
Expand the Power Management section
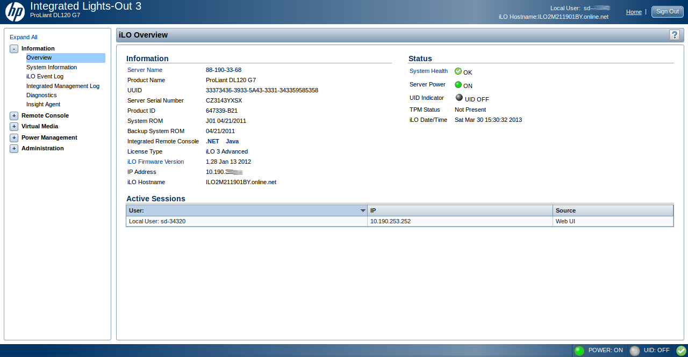tap(14, 138)
